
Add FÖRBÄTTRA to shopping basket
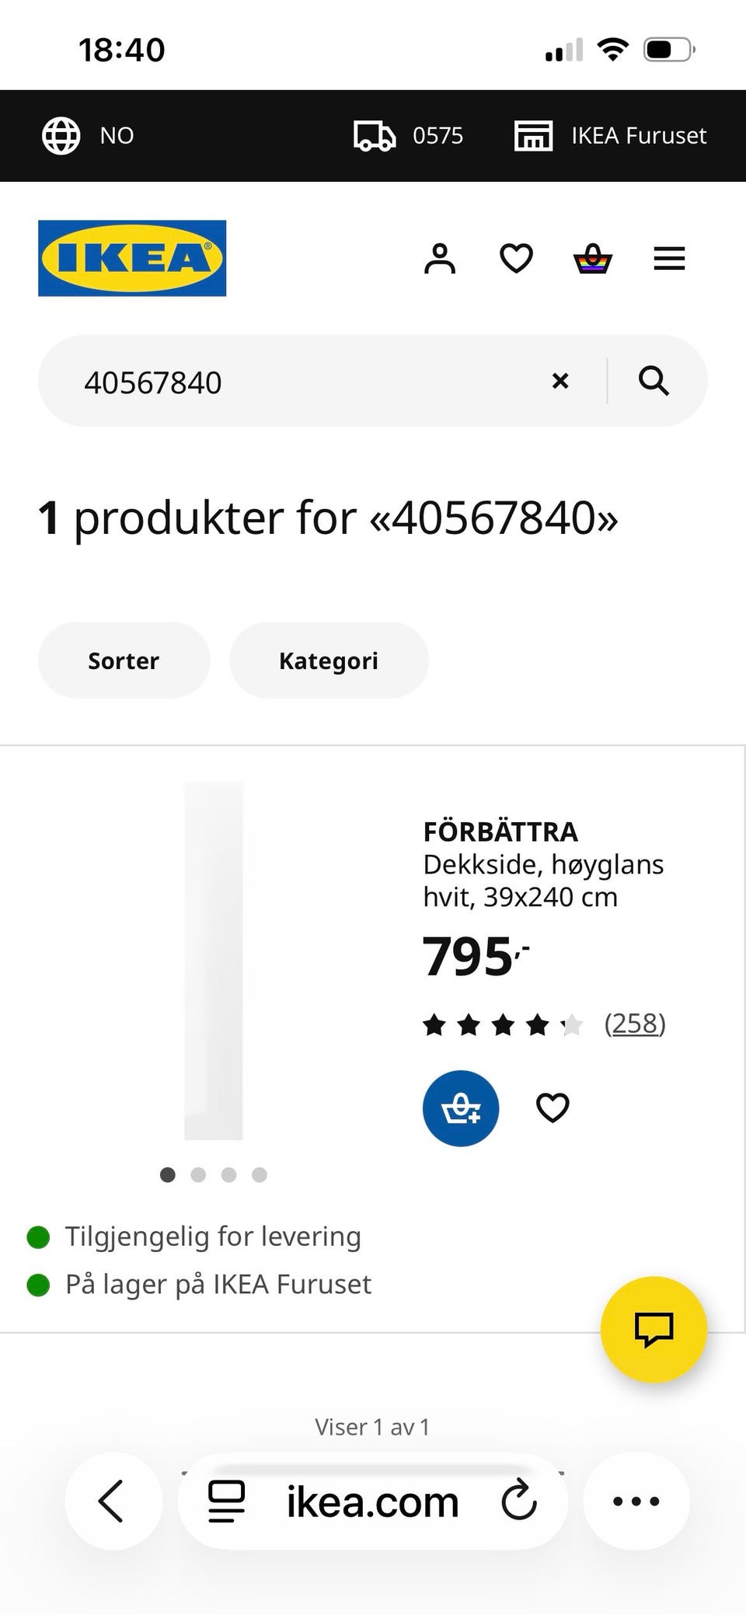(461, 1108)
